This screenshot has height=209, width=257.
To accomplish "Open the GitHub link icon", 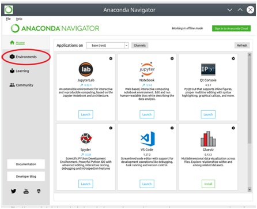I will 39,191.
